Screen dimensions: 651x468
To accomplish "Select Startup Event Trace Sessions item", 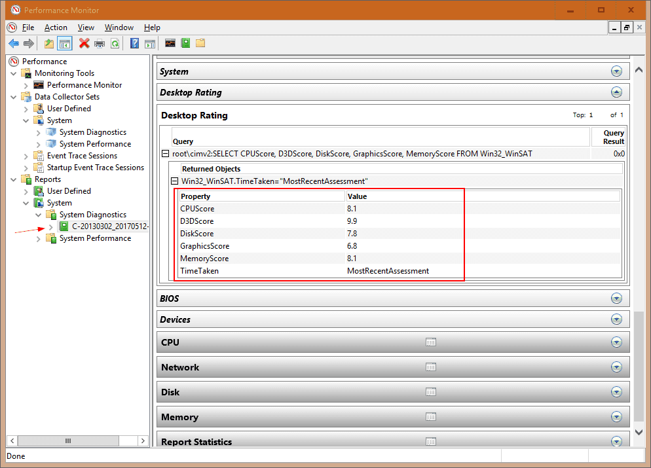I will (96, 168).
